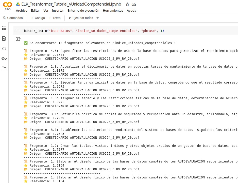Add a text cell with + Texto

[x=55, y=18]
